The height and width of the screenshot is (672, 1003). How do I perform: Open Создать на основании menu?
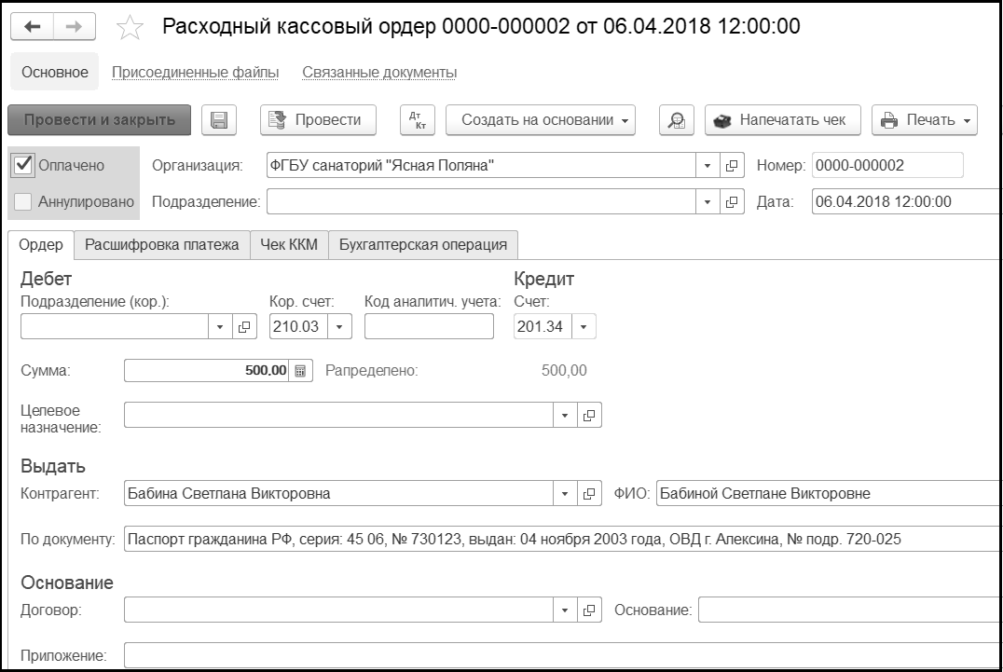(x=541, y=120)
